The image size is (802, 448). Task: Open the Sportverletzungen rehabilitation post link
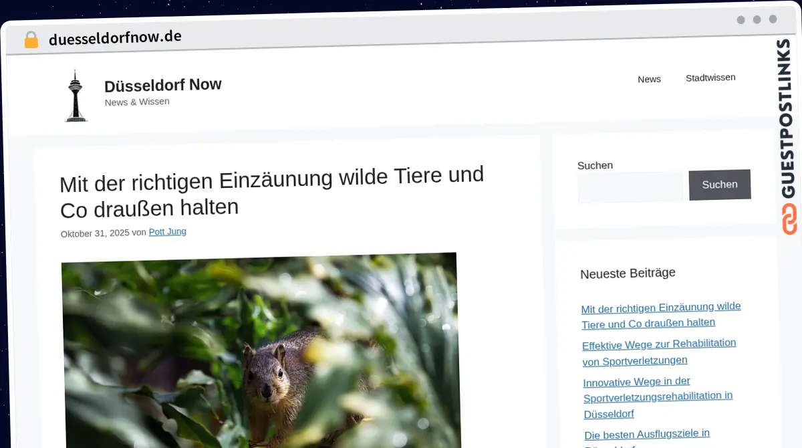[659, 352]
